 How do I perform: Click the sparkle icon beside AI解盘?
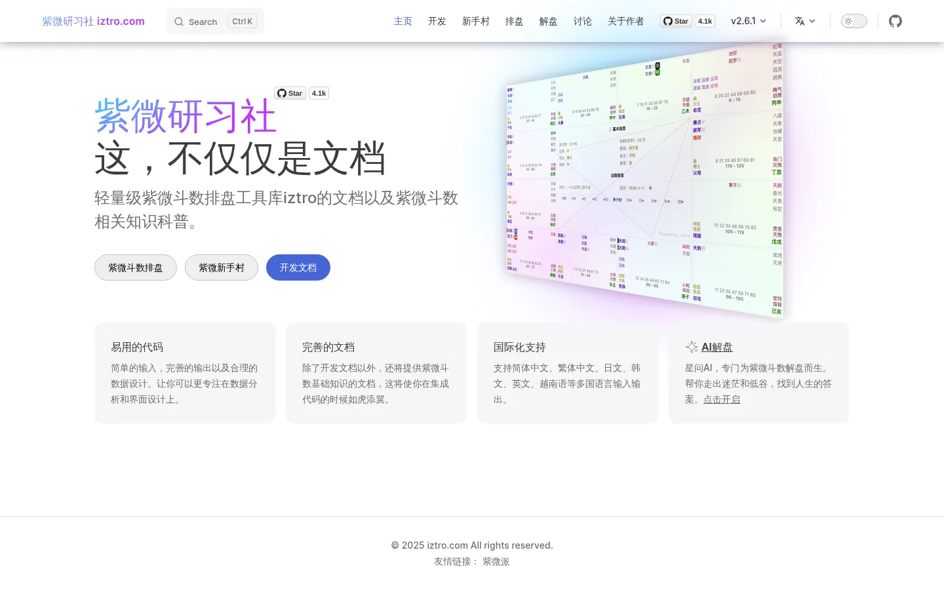(x=692, y=347)
